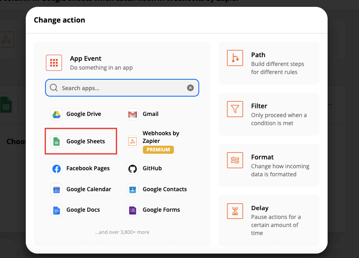Image resolution: width=359 pixels, height=258 pixels.
Task: Click 'Pause actions for a certain amount of time'
Action: pyautogui.click(x=276, y=225)
